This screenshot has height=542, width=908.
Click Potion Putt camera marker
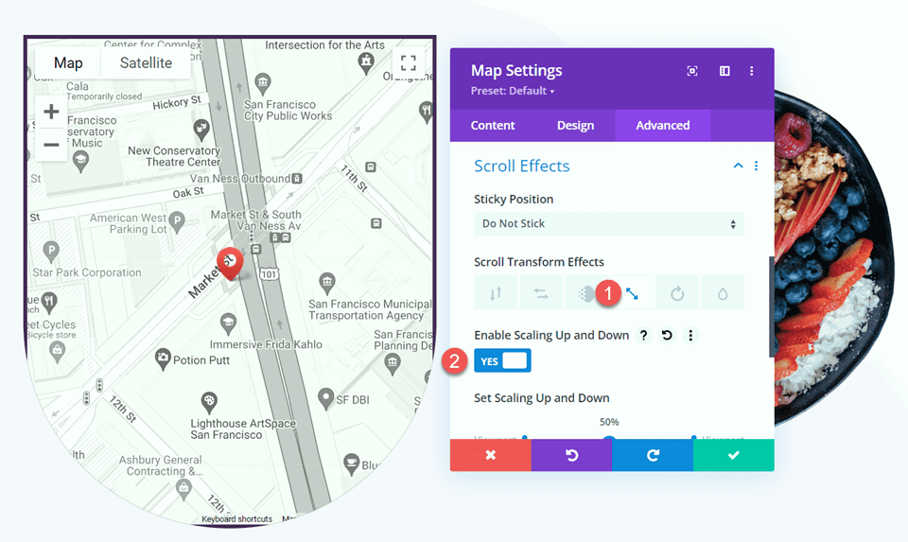164,359
